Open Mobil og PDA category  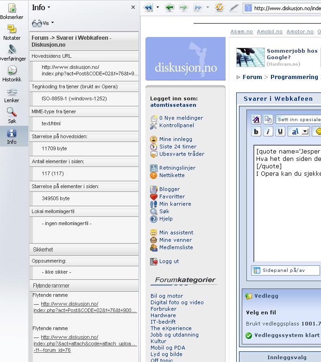[168, 348]
